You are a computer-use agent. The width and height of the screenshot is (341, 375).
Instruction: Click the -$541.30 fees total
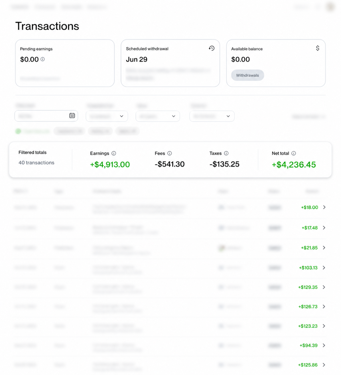coord(170,164)
